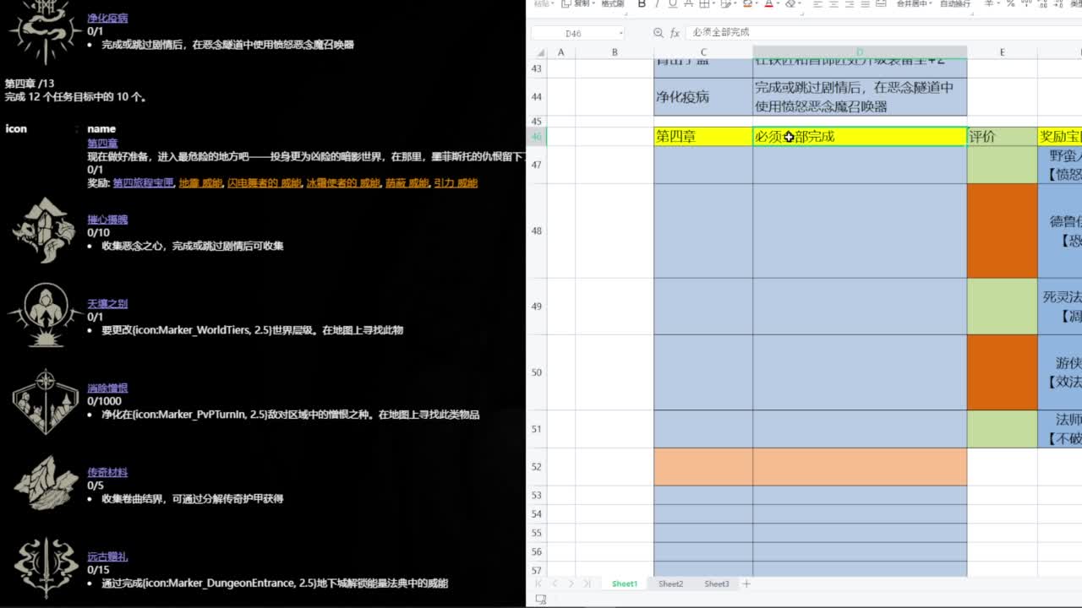Click the 格式刷 format painter button
The image size is (1082, 608).
[613, 3]
